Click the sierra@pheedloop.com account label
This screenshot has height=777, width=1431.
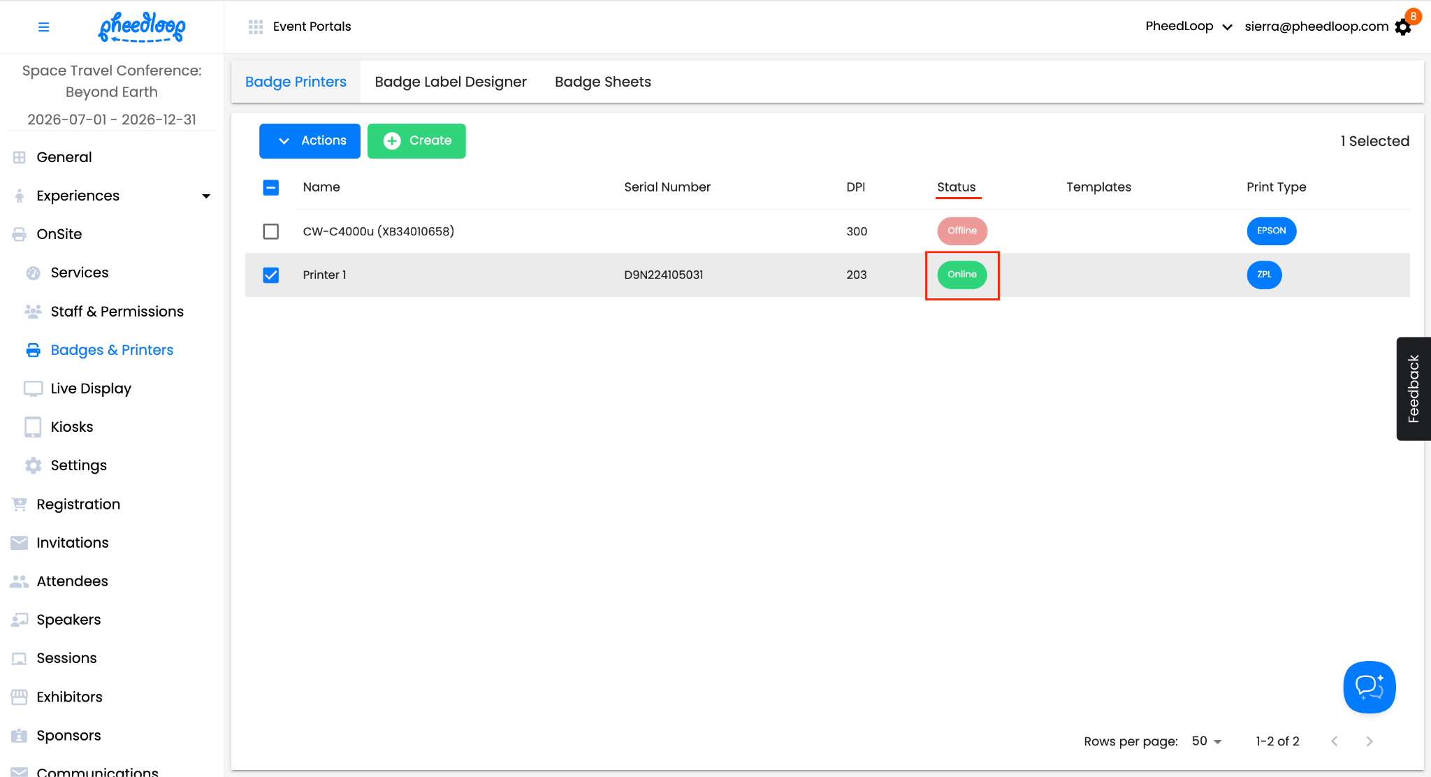click(1316, 27)
